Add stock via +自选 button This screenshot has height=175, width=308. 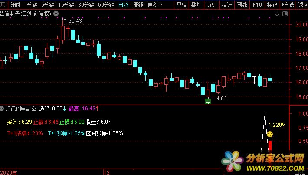[x=288, y=5]
